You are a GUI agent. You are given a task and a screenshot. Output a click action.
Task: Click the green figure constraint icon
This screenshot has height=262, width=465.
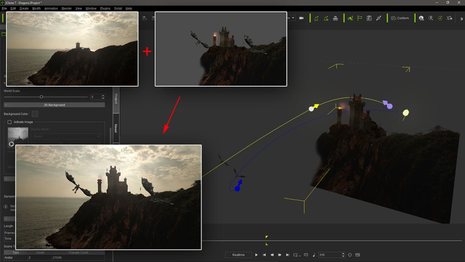pos(350,18)
